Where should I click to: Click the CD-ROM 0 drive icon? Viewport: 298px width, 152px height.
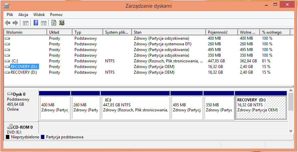(10, 126)
